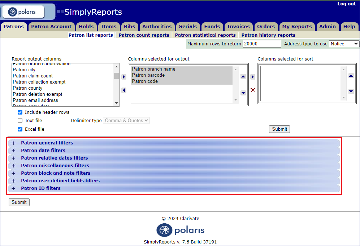Open Patron statistical reports
This screenshot has width=360, height=246.
click(205, 35)
